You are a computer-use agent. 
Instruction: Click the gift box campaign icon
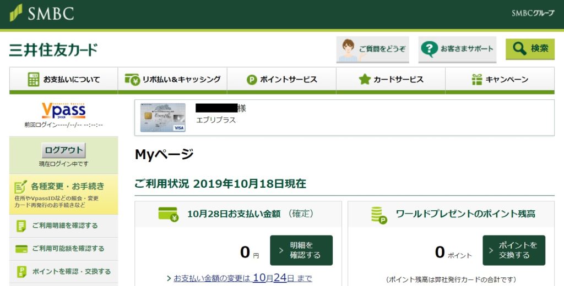pos(477,79)
